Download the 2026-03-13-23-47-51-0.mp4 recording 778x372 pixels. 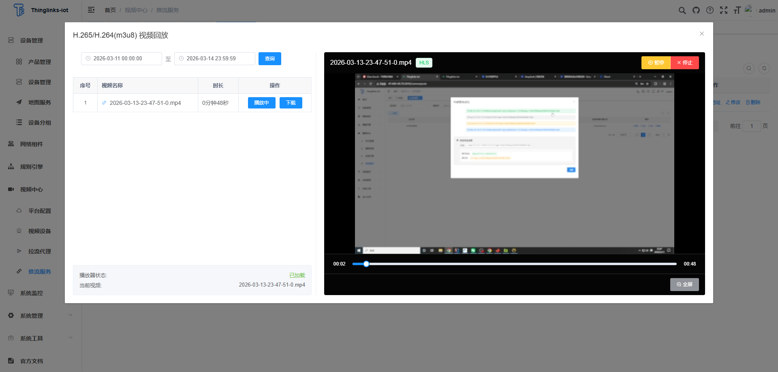click(291, 103)
